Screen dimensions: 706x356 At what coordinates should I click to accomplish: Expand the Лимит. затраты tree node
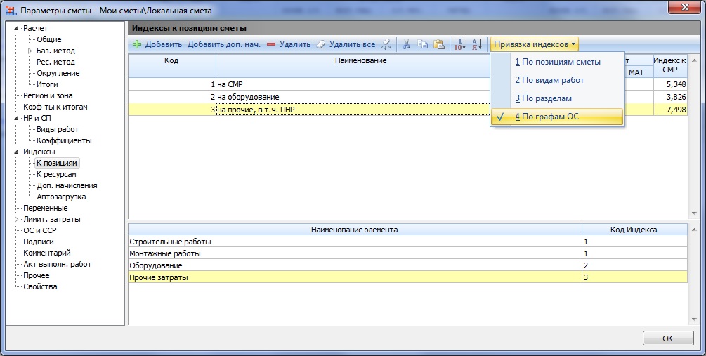16,219
